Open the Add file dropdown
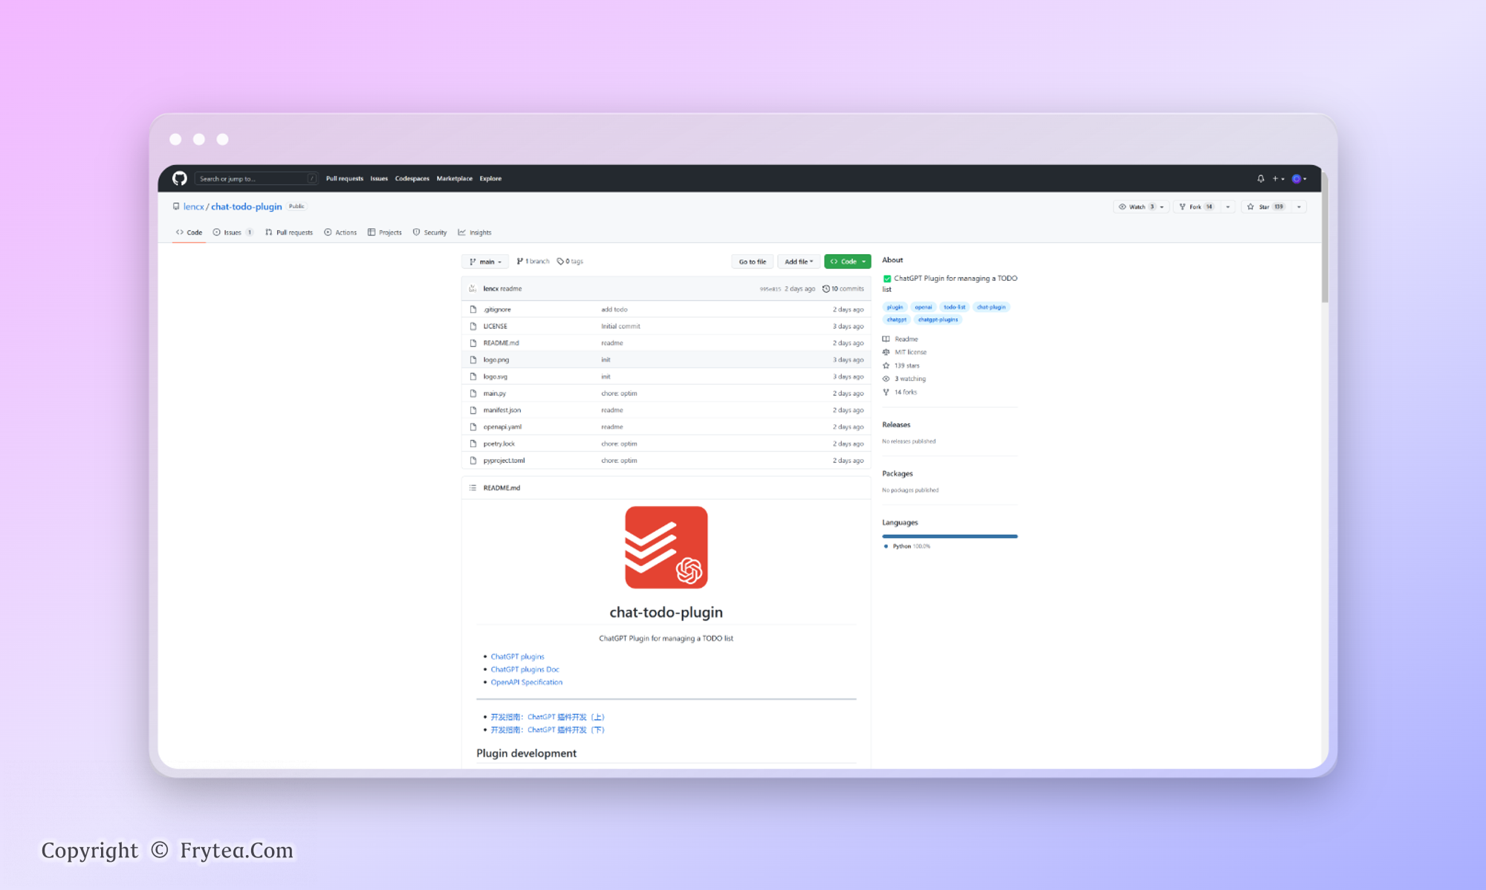Viewport: 1486px width, 890px height. click(798, 262)
